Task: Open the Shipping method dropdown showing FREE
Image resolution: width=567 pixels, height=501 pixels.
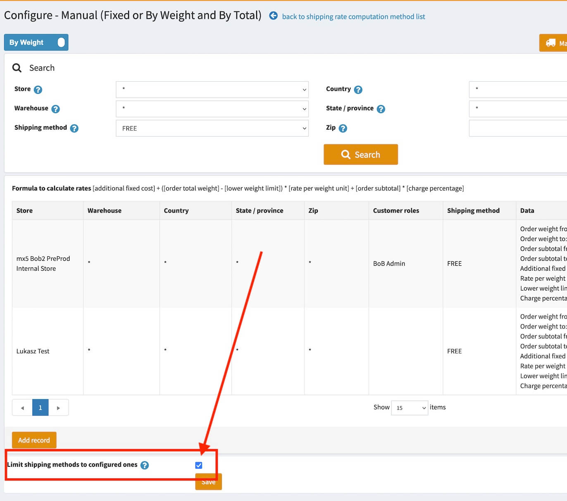Action: pos(212,128)
